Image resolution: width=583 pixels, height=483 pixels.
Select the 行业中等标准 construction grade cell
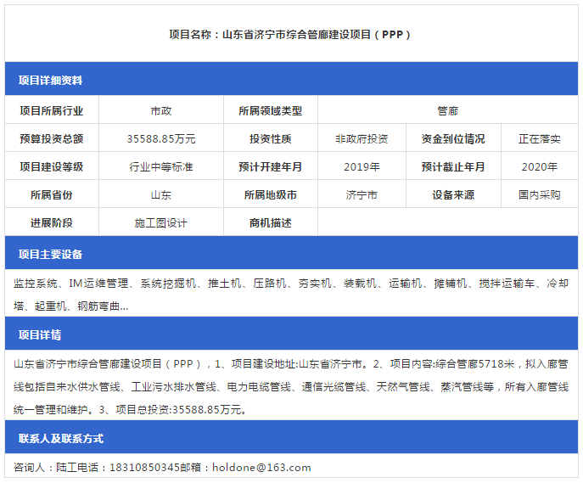click(161, 166)
